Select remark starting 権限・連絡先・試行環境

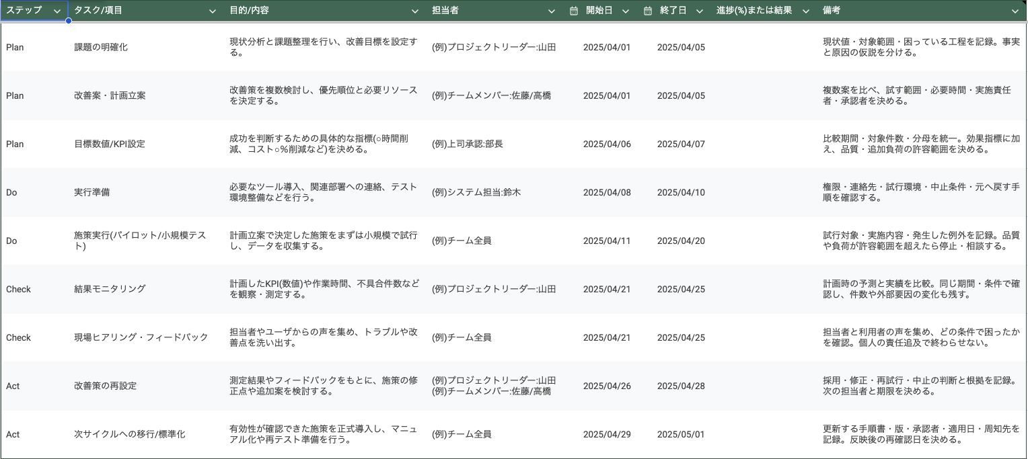[x=922, y=192]
